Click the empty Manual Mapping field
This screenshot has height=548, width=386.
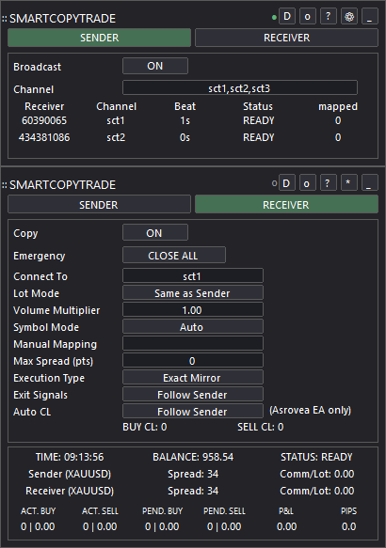pyautogui.click(x=193, y=343)
